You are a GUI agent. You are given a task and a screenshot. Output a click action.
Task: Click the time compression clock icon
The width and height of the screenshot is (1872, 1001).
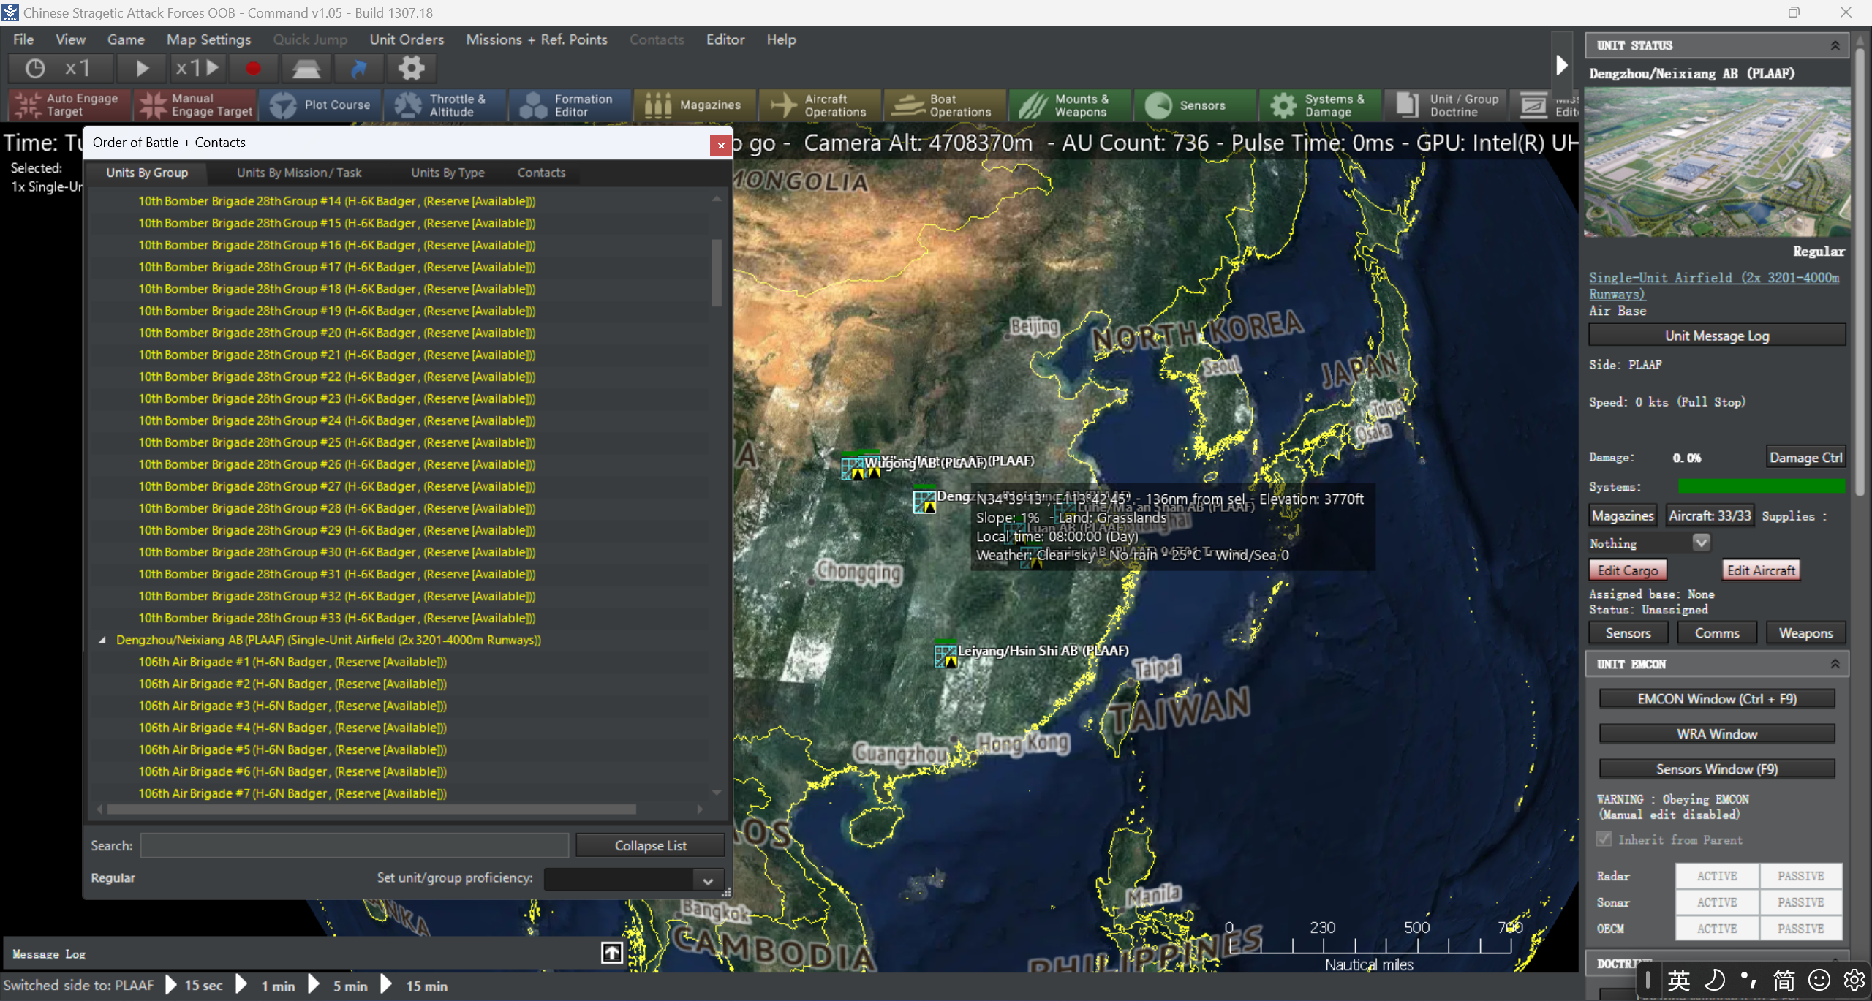point(34,68)
